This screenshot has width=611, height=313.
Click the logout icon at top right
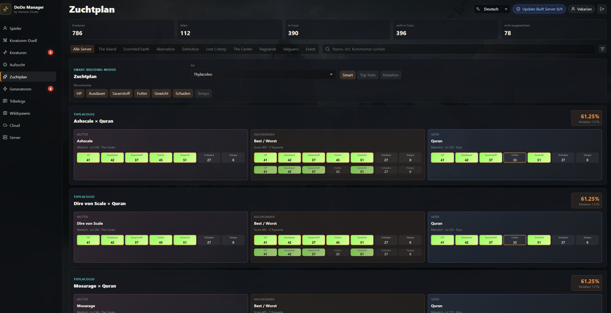[602, 9]
